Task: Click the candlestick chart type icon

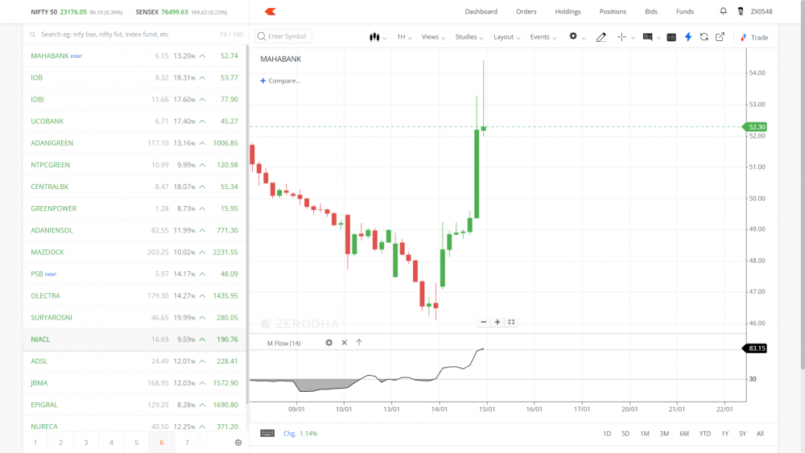Action: pyautogui.click(x=374, y=37)
